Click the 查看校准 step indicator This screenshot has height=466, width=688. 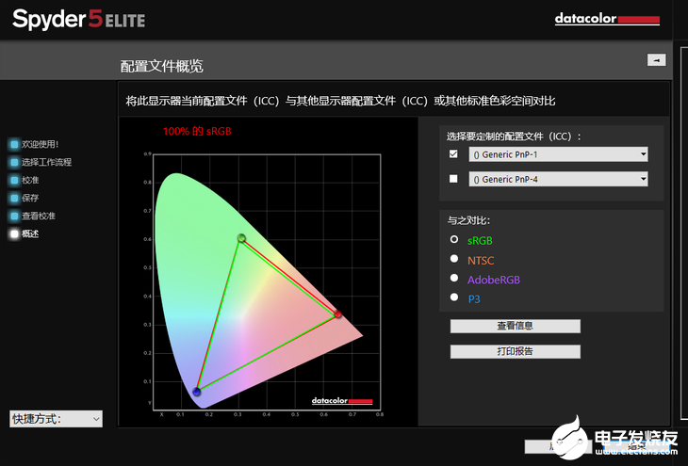pyautogui.click(x=14, y=217)
